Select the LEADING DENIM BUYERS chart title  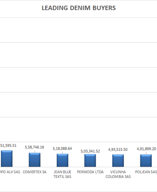(x=78, y=8)
